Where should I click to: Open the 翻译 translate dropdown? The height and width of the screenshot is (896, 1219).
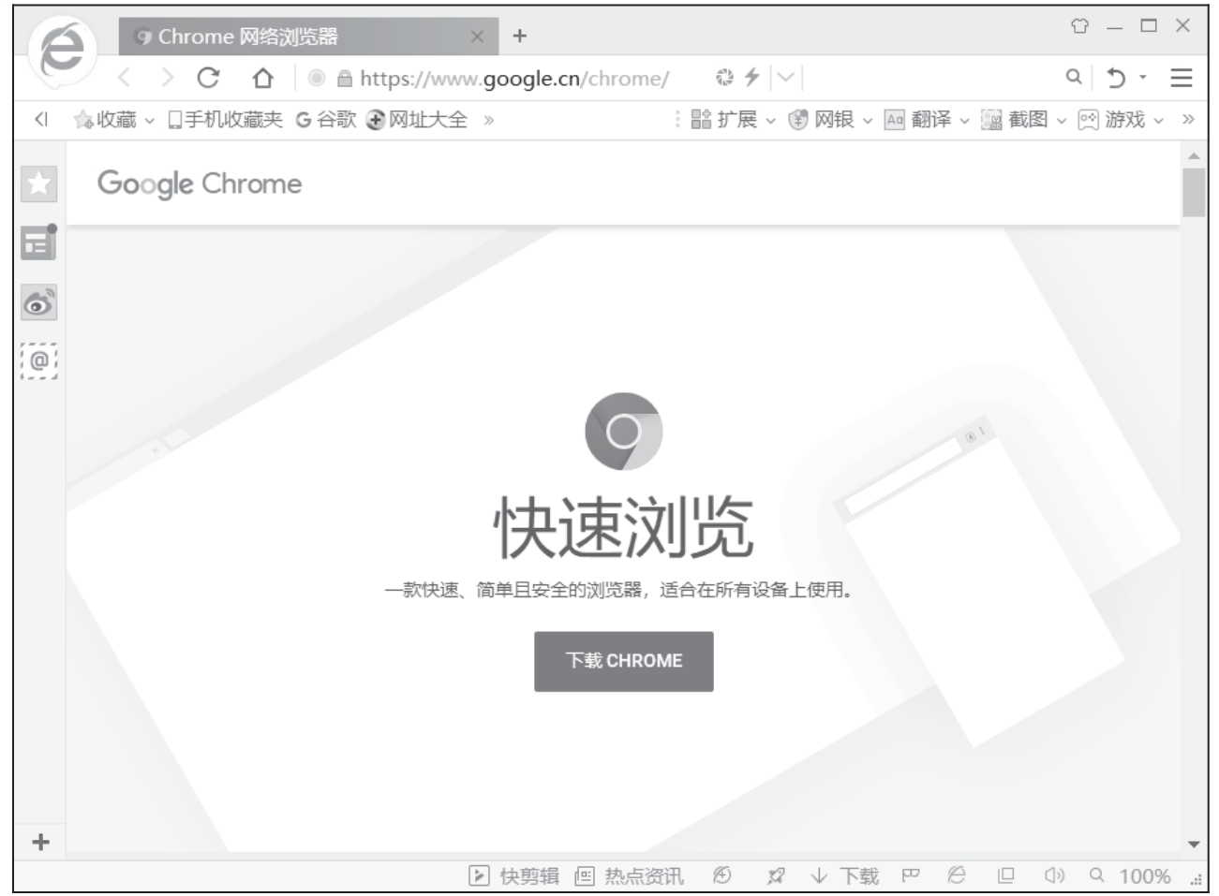pos(928,120)
